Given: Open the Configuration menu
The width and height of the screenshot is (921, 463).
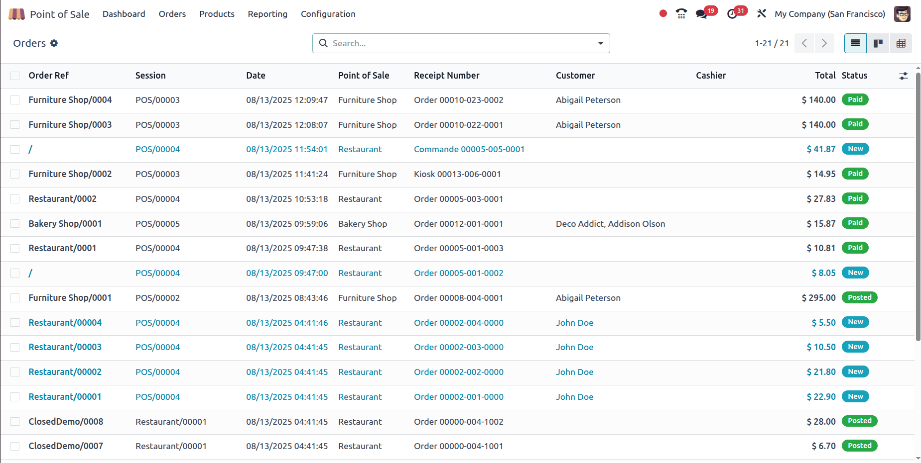Looking at the screenshot, I should pos(328,14).
